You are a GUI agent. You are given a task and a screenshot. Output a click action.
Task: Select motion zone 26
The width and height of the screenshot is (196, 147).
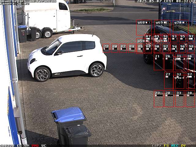pos(169,62)
